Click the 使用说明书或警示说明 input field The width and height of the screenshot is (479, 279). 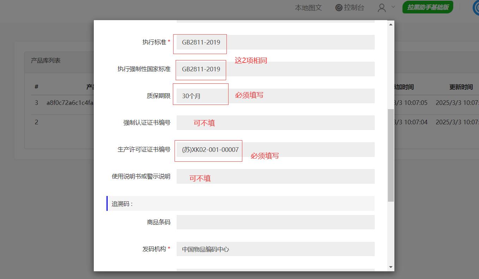pyautogui.click(x=275, y=176)
